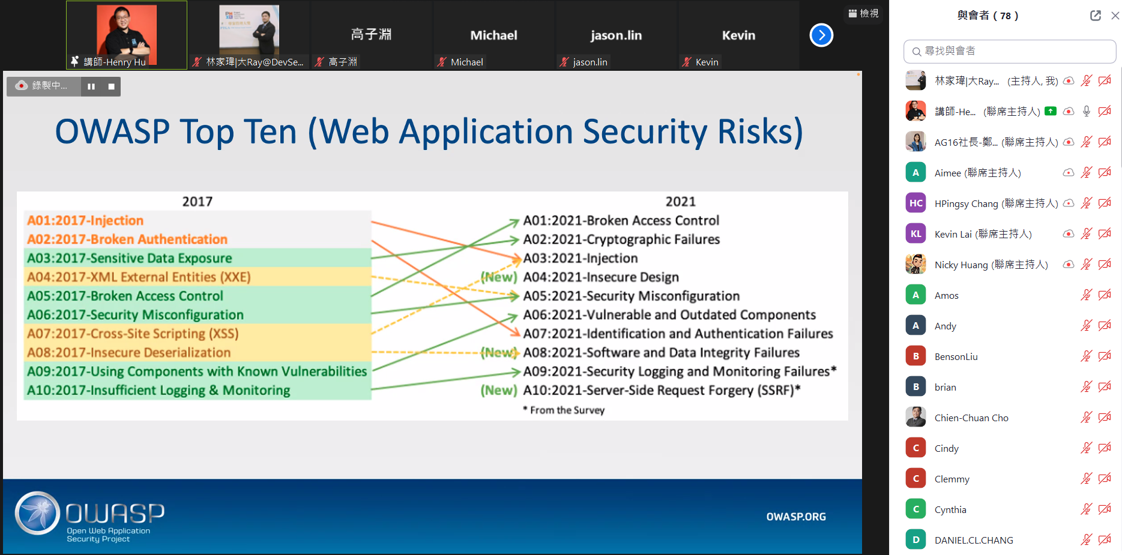Select 講師-Henry Hu video thumbnail
Screen dimensions: 1122x555
click(127, 35)
